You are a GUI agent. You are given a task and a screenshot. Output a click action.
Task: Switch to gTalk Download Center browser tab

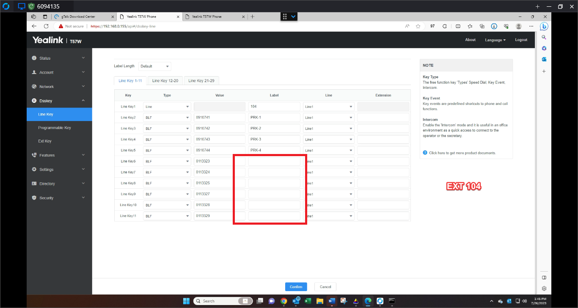(83, 16)
